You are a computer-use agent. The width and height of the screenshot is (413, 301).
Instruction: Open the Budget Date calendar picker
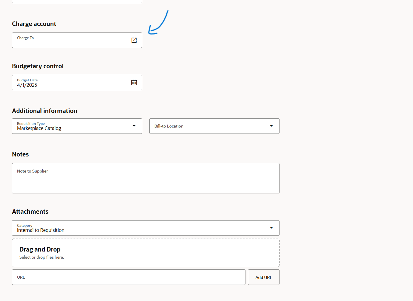(134, 83)
